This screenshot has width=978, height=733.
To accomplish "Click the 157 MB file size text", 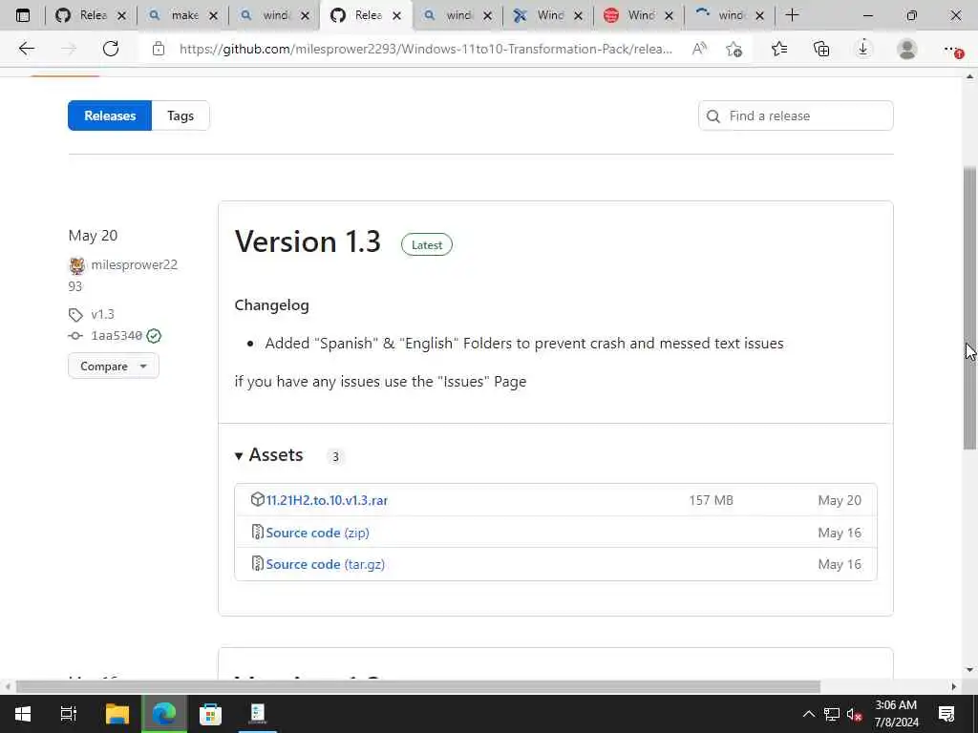I will coord(711,500).
